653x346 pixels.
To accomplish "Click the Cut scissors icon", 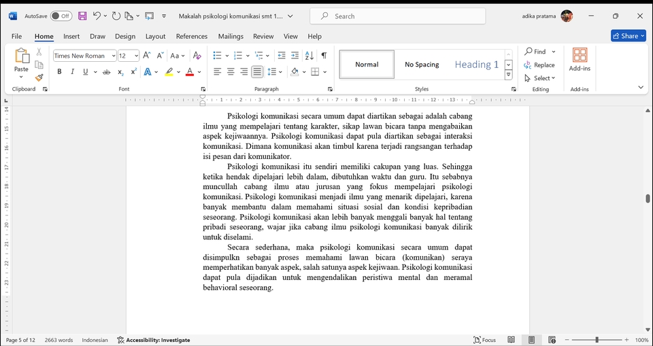I will coord(39,52).
